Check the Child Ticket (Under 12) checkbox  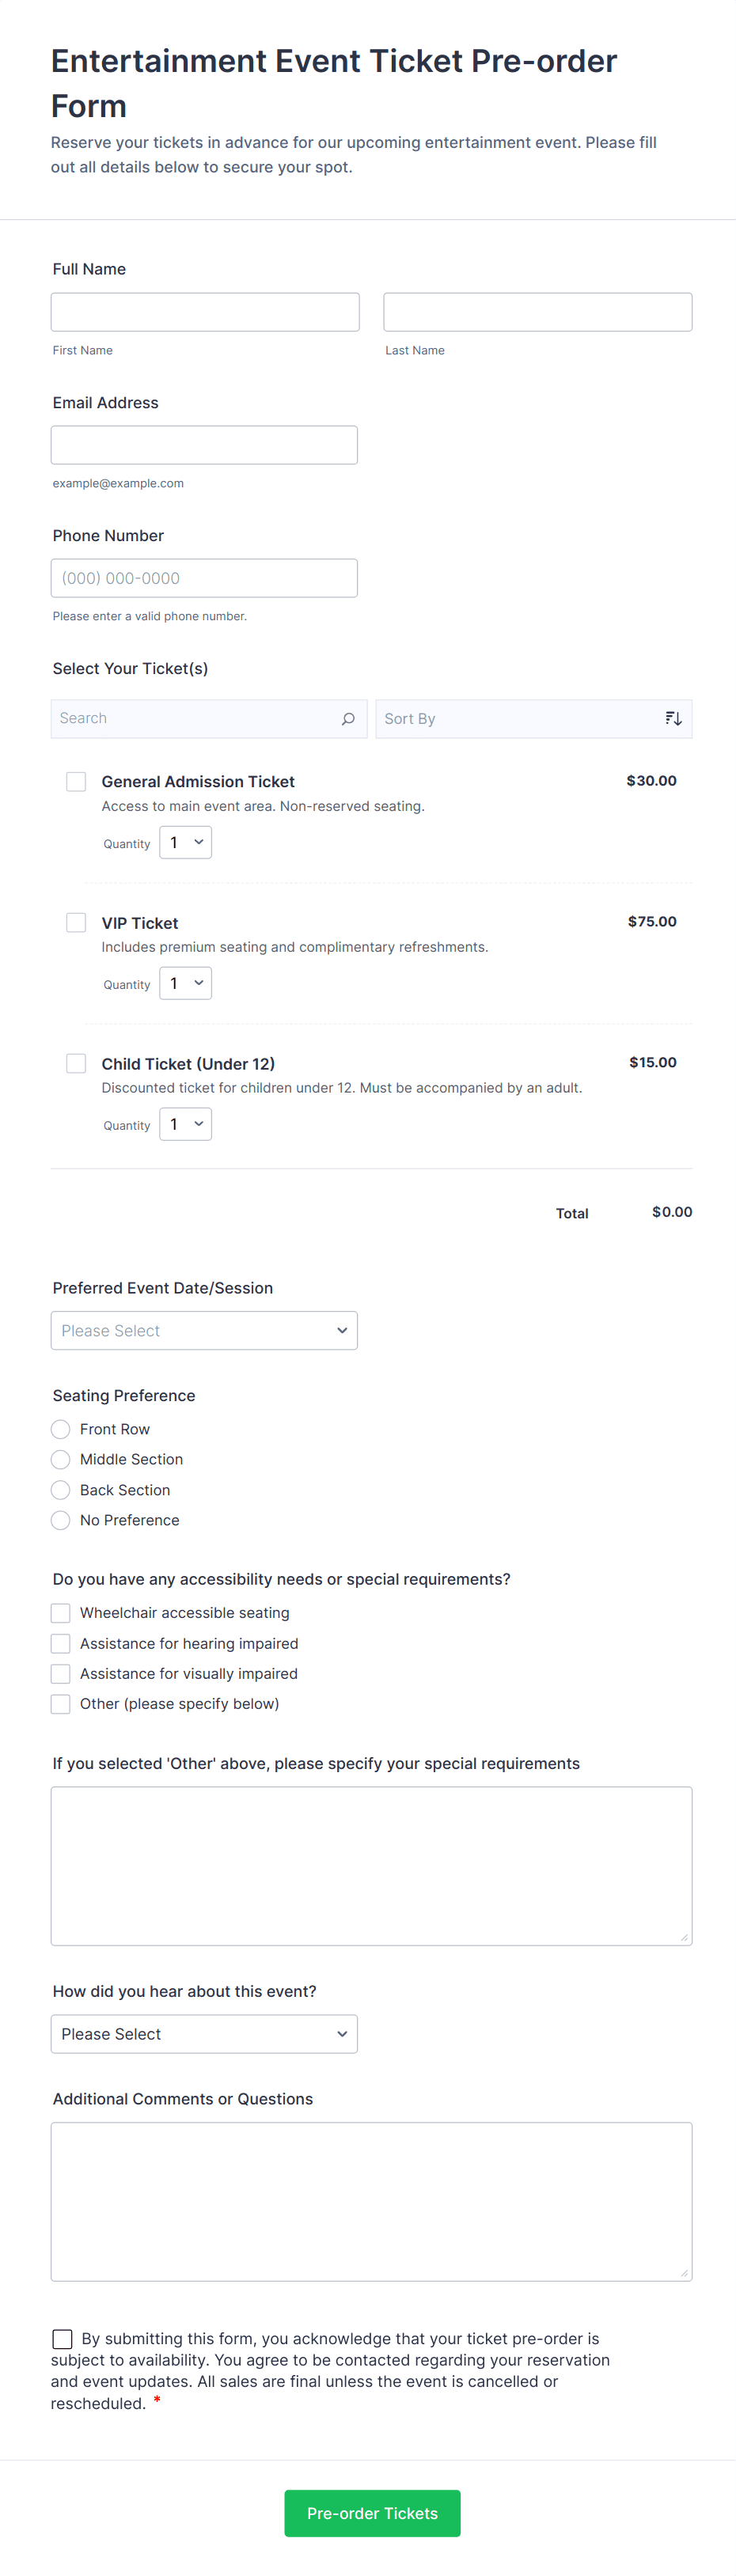click(76, 1063)
